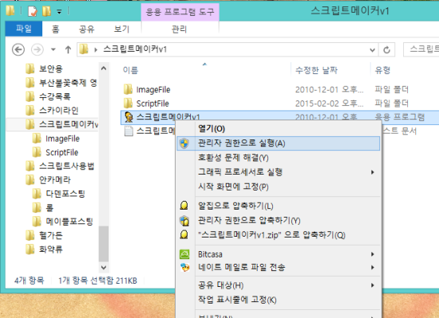The width and height of the screenshot is (439, 318).
Task: Click the navigation pane scrollbar thumb
Action: point(104,243)
